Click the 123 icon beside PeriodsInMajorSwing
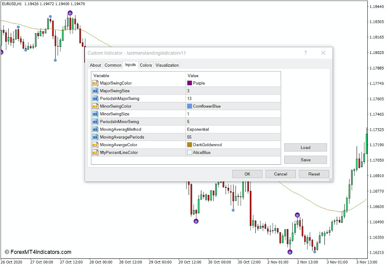 [95, 98]
